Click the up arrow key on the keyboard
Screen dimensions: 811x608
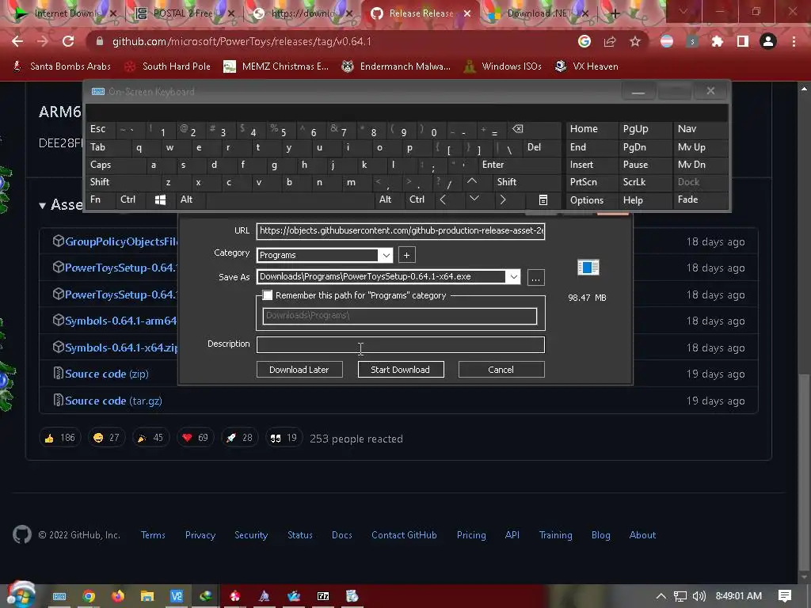tap(472, 181)
